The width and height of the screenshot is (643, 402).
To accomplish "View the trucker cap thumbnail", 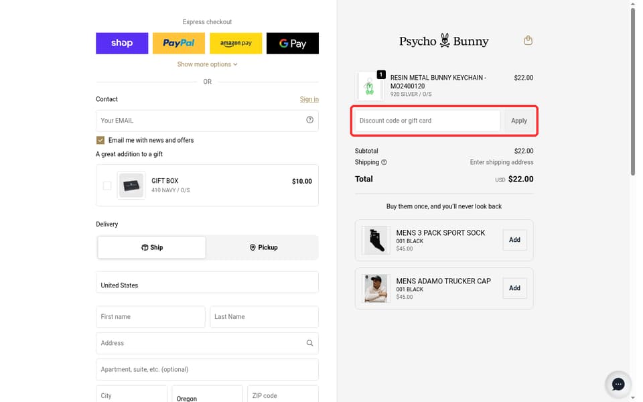I will [376, 288].
